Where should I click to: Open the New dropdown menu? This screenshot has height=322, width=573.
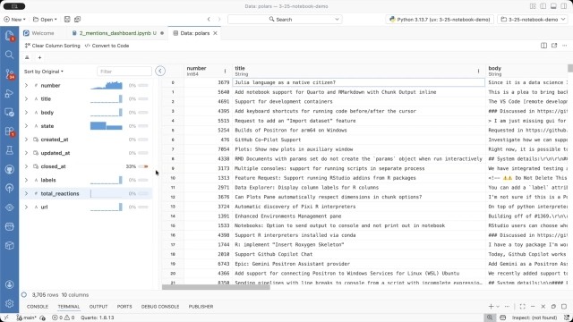(14, 20)
